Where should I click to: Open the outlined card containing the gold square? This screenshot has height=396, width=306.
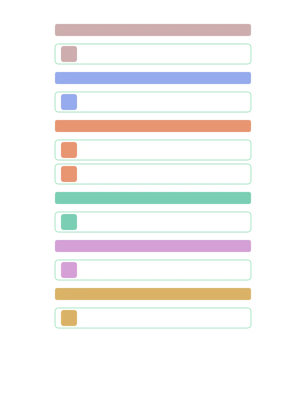click(x=153, y=318)
